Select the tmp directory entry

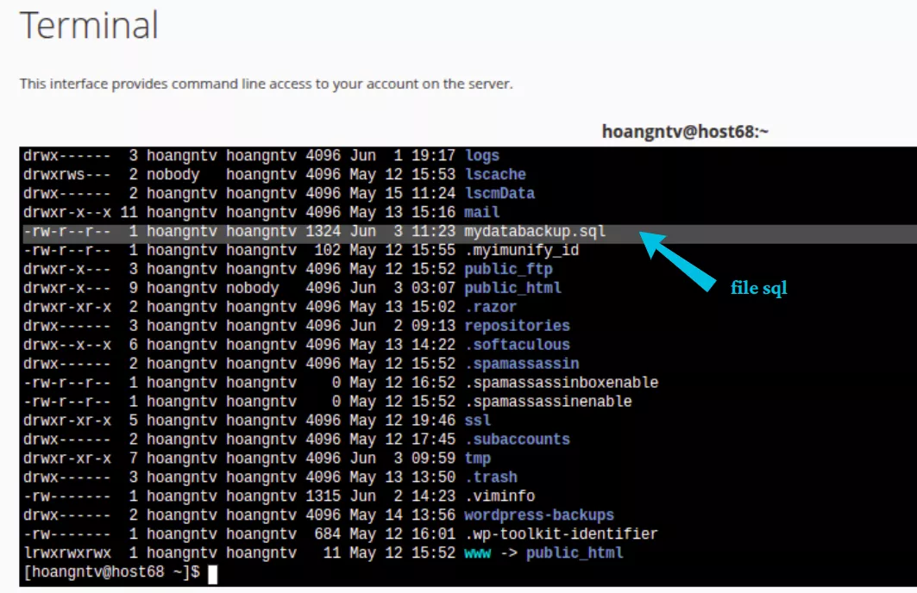click(477, 459)
